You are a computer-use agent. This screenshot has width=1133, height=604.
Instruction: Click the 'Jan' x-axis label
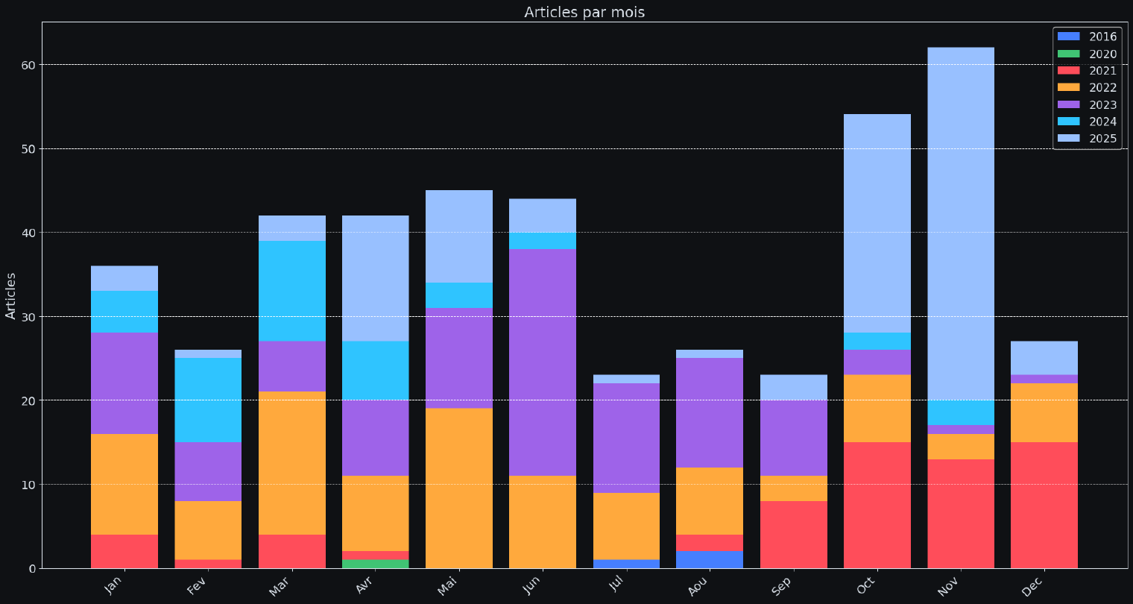tap(113, 585)
